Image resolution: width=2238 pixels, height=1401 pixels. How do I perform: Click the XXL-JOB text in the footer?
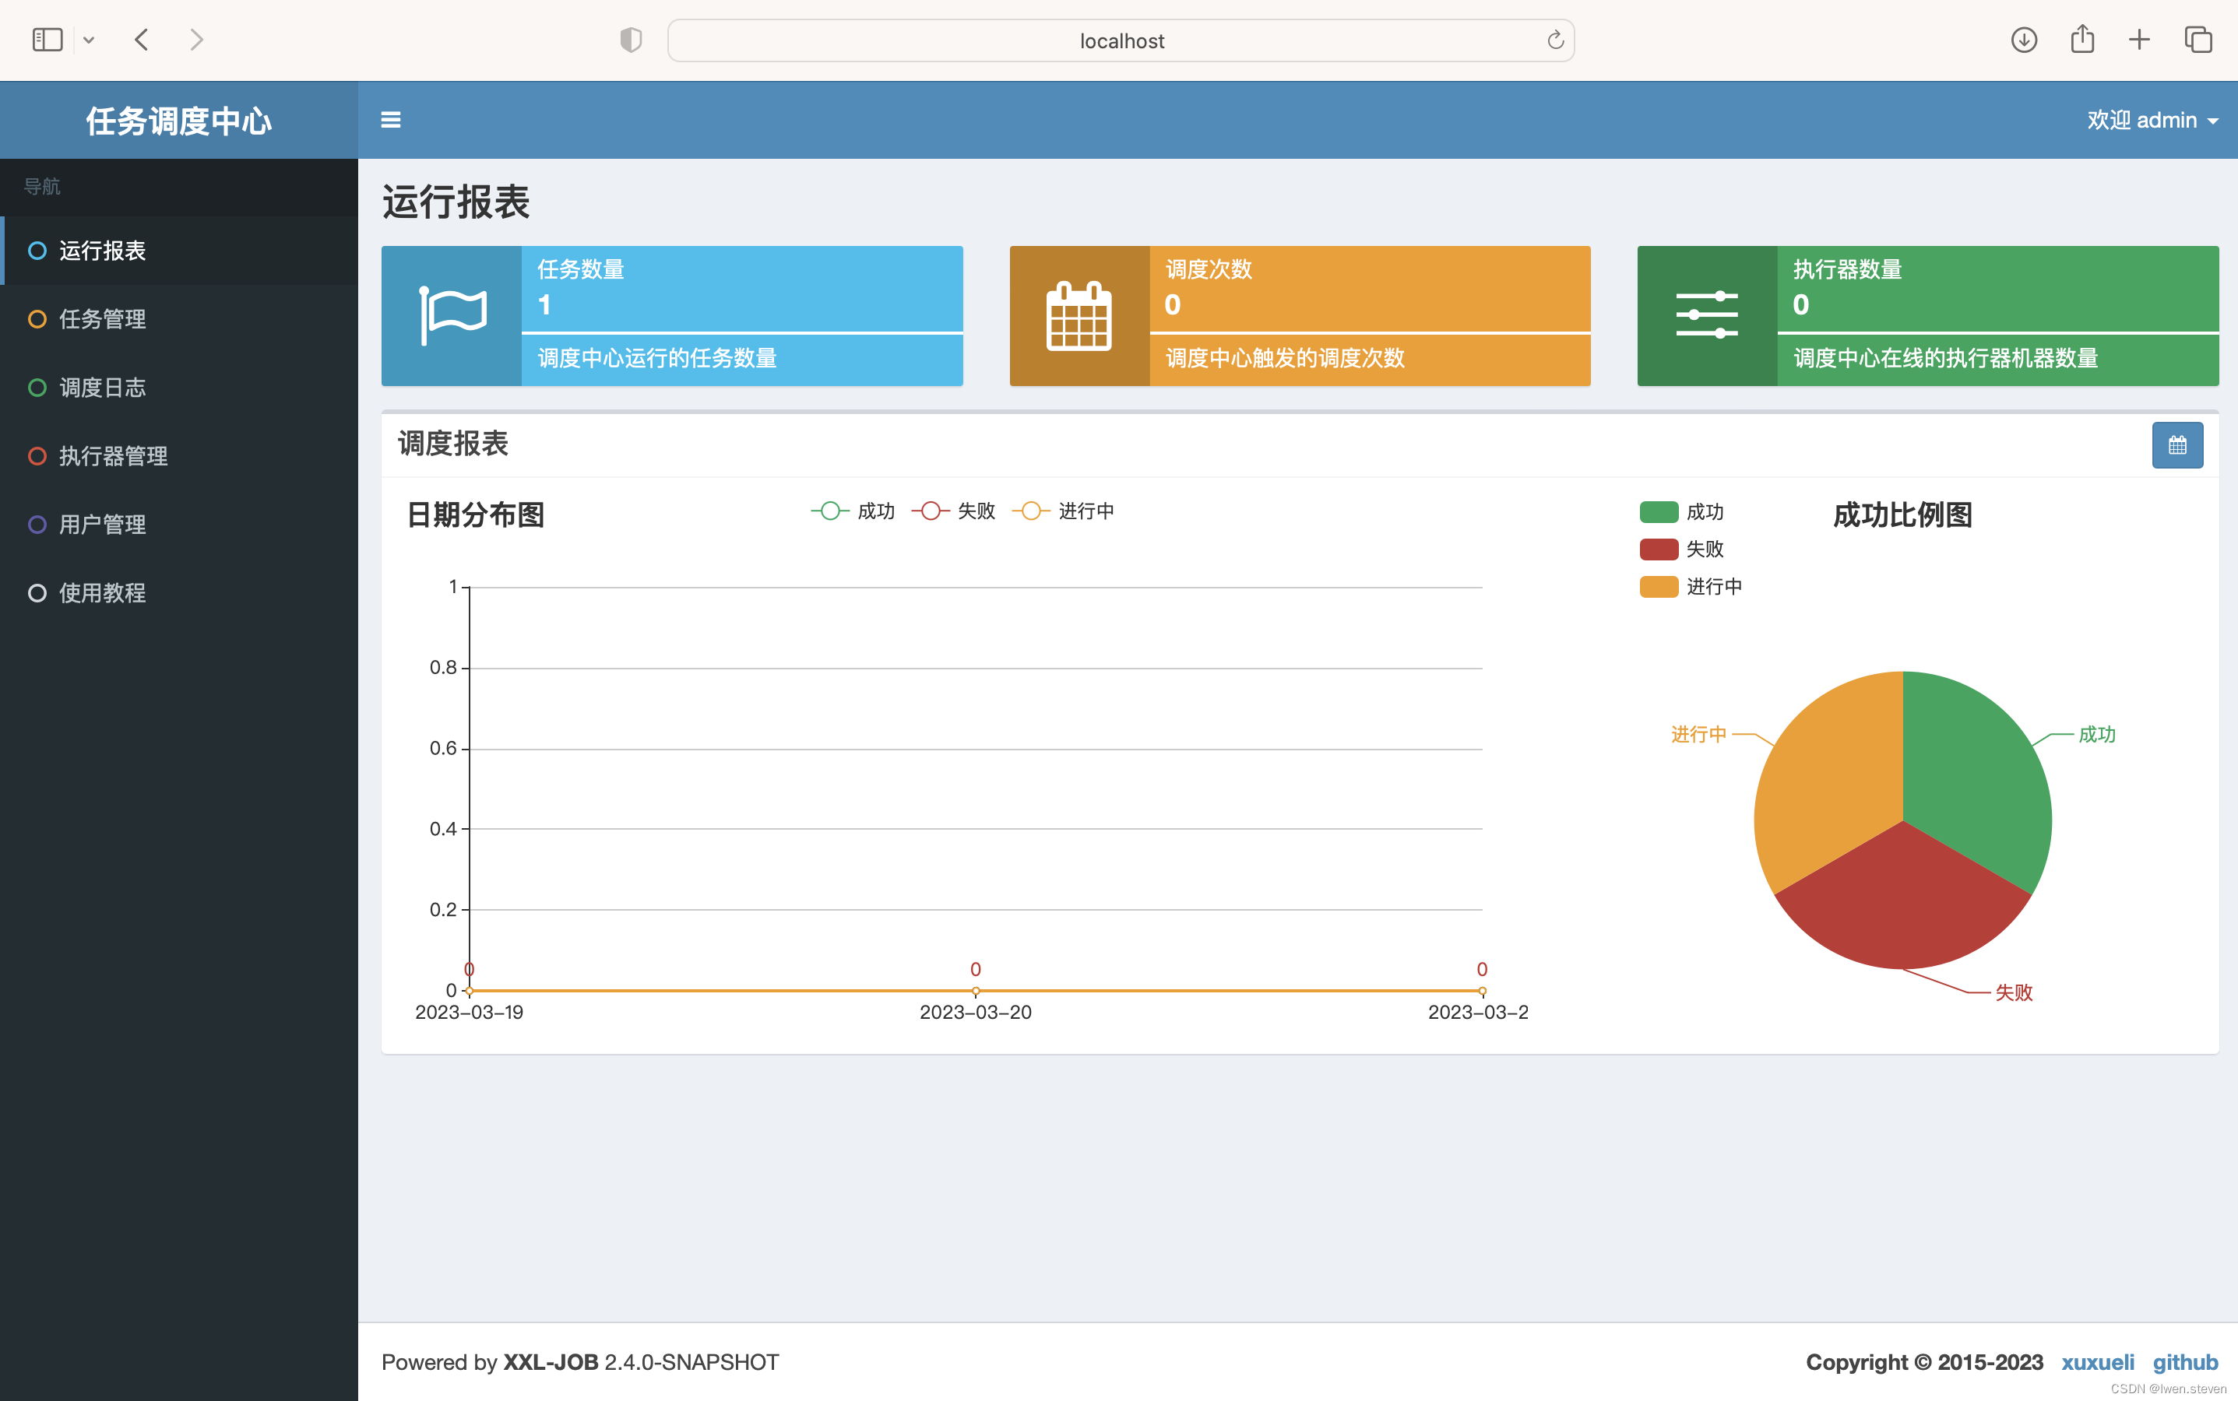[551, 1362]
